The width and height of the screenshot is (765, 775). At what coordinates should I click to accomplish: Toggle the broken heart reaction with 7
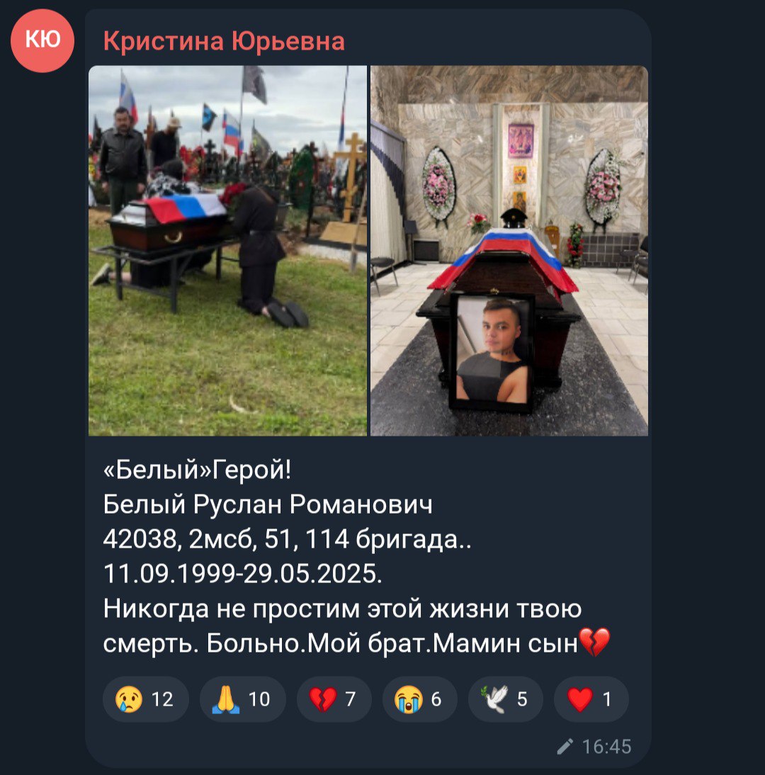334,699
